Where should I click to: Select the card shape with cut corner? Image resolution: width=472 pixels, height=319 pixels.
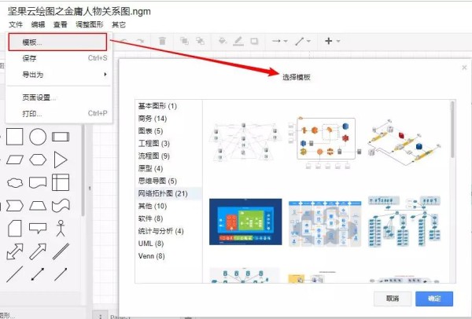14,229
